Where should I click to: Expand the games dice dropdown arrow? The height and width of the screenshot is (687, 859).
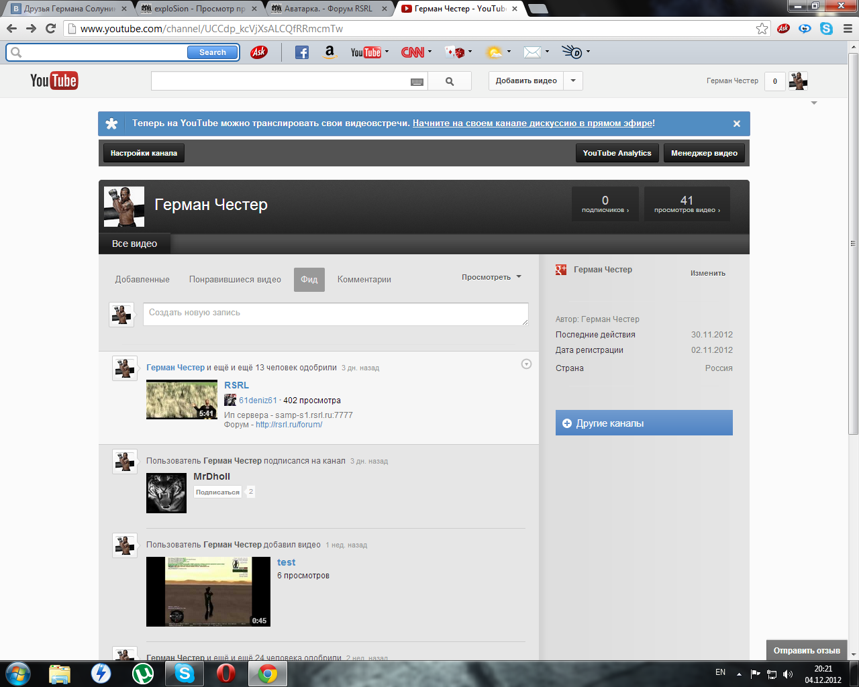470,52
